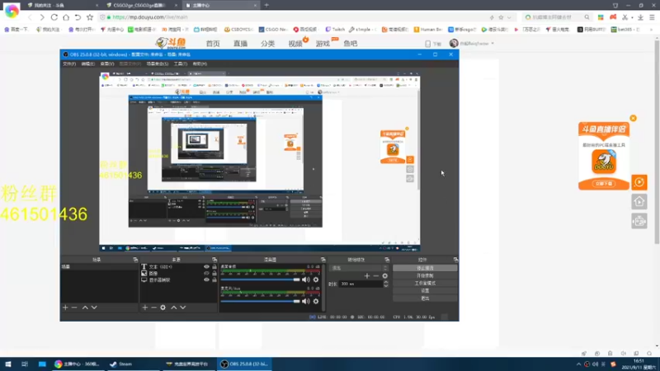This screenshot has width=660, height=371.
Task: Undock the OBS controls panel with its pop-out icon
Action: point(455,260)
